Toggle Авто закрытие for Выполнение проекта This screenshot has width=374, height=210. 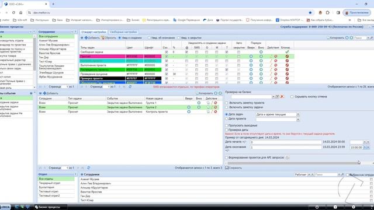[239, 65]
